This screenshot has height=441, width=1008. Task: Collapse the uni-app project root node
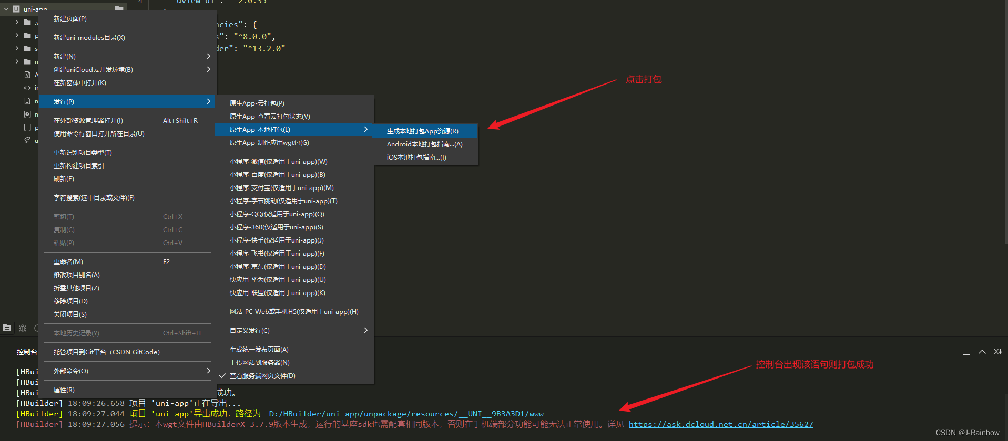click(6, 9)
